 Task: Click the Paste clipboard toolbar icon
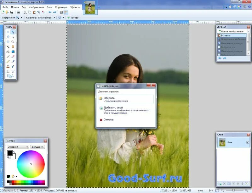(x=34, y=12)
